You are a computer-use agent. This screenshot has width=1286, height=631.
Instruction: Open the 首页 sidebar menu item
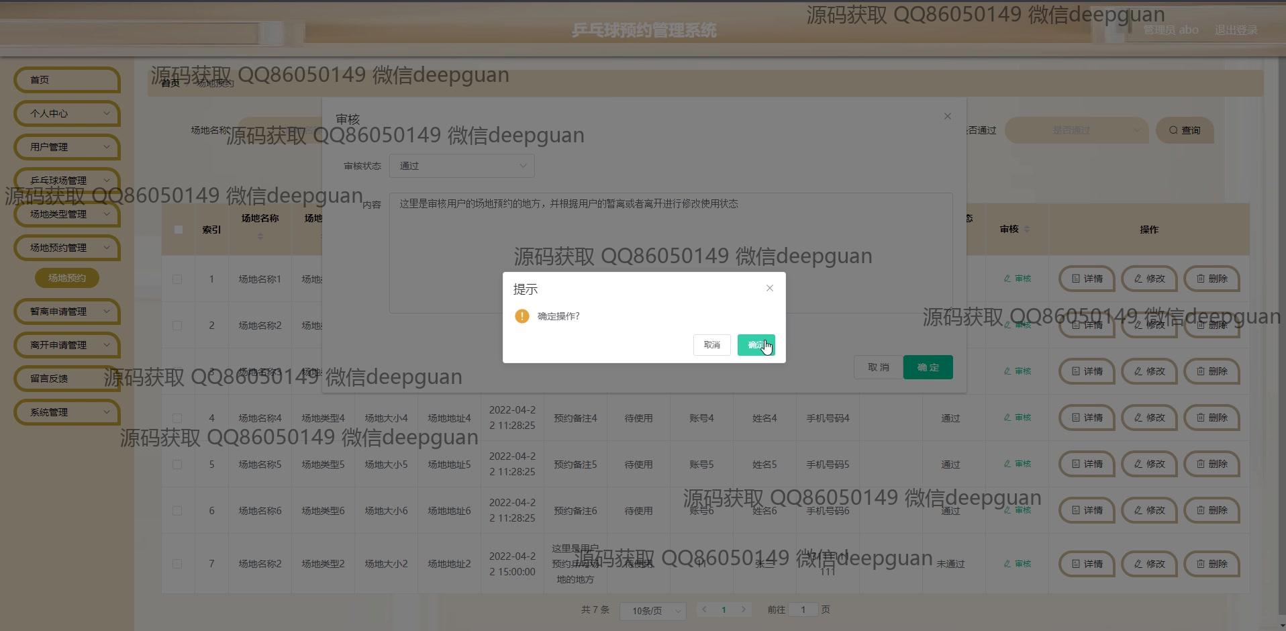(67, 80)
